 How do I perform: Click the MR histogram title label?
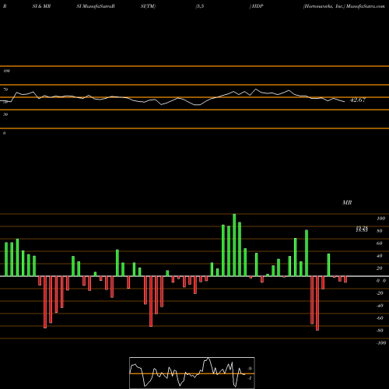pyautogui.click(x=347, y=202)
